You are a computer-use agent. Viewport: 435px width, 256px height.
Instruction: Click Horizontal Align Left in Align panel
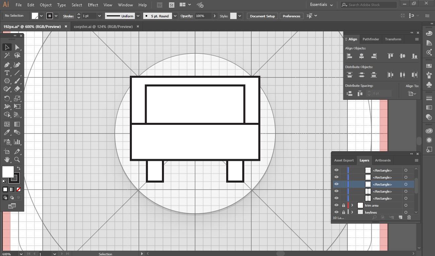pyautogui.click(x=349, y=56)
